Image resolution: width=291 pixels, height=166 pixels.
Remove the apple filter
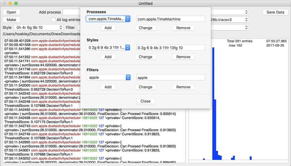click(x=183, y=87)
